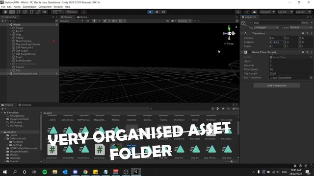
Task: Toggle the Static checkbox in Inspector
Action: point(300,23)
